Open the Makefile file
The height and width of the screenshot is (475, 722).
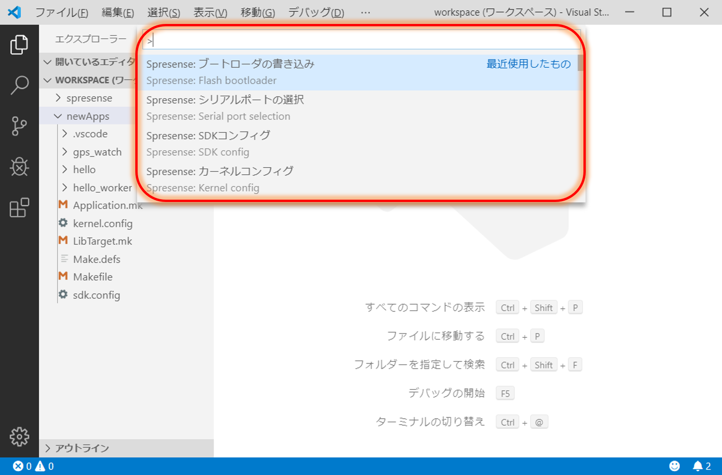(x=93, y=277)
